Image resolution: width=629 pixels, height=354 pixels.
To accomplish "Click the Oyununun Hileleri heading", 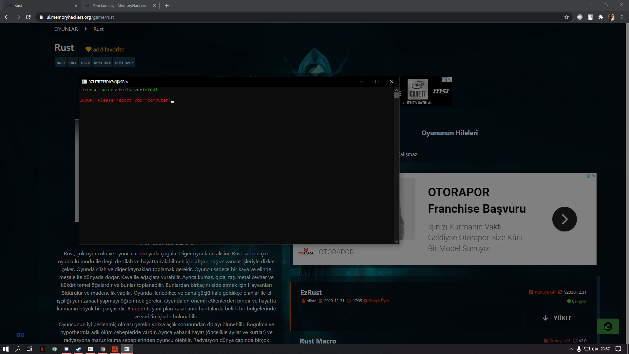I will [449, 133].
